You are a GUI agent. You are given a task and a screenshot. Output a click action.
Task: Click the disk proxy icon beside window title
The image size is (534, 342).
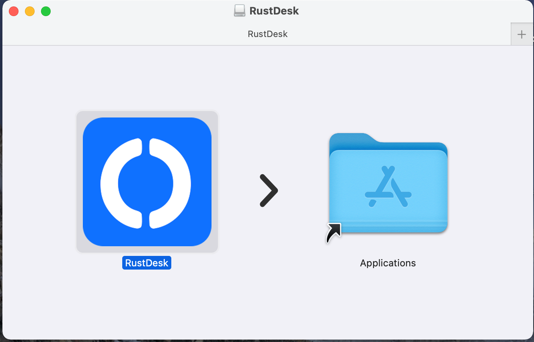pyautogui.click(x=239, y=11)
